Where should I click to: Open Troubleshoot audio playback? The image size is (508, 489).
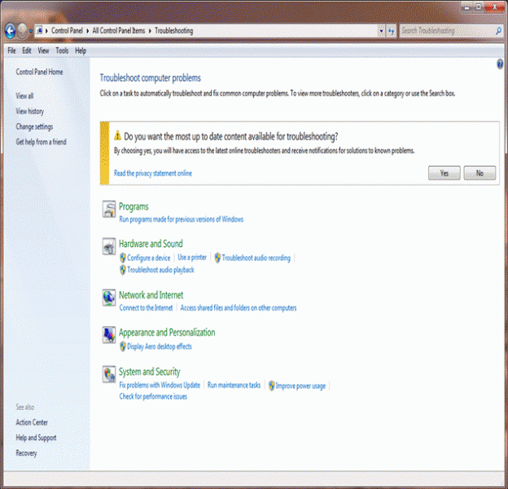160,270
